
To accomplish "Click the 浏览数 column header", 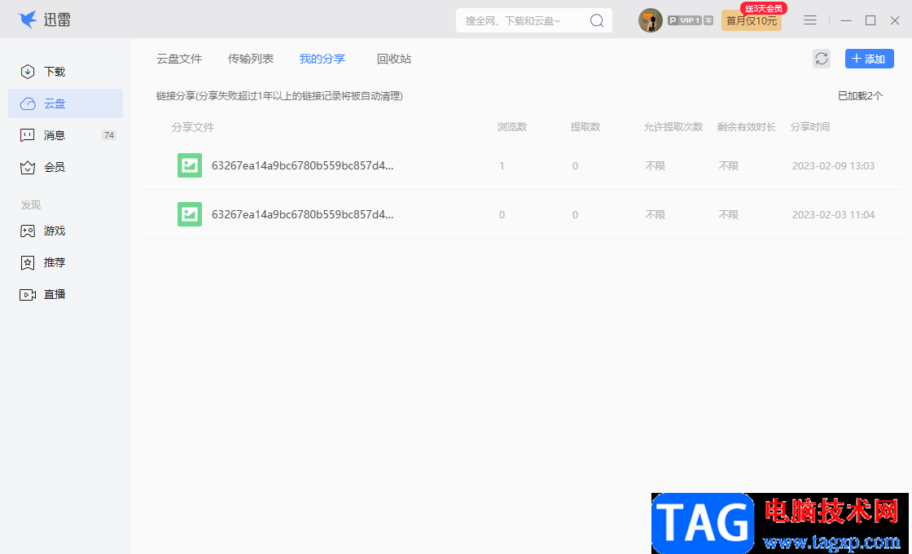I will 512,127.
